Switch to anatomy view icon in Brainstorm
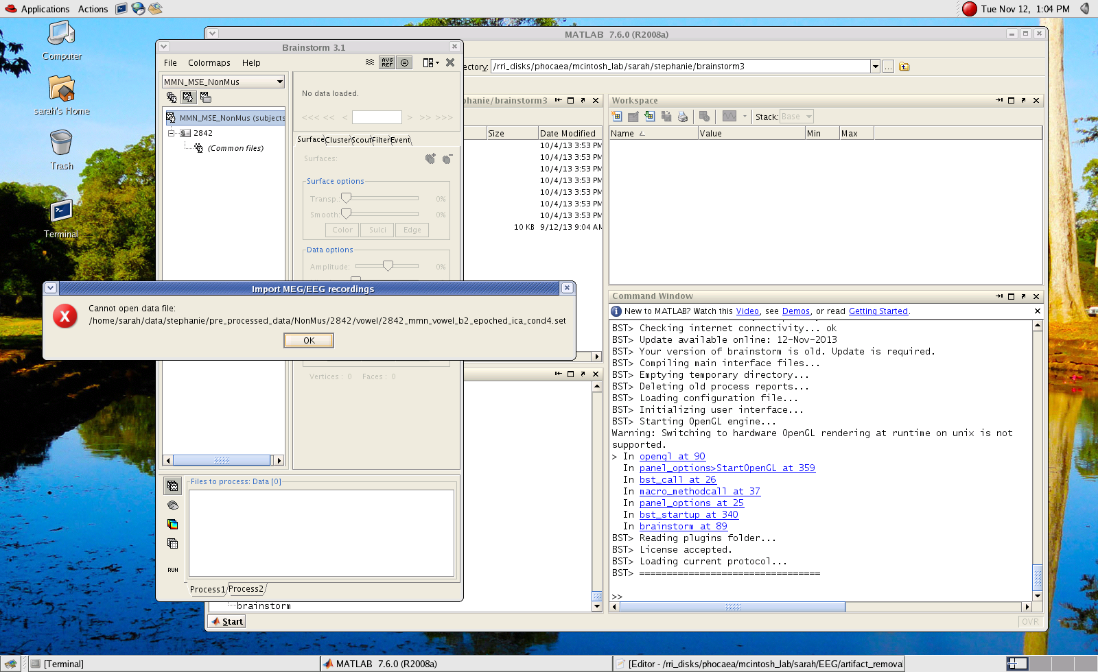The height and width of the screenshot is (672, 1098). [172, 97]
